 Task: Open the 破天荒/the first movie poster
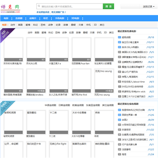point(82,81)
